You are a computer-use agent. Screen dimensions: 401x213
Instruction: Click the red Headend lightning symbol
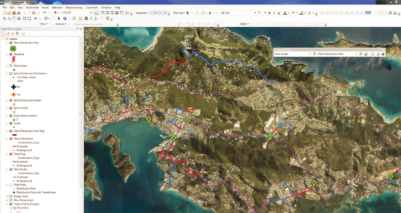(x=13, y=60)
